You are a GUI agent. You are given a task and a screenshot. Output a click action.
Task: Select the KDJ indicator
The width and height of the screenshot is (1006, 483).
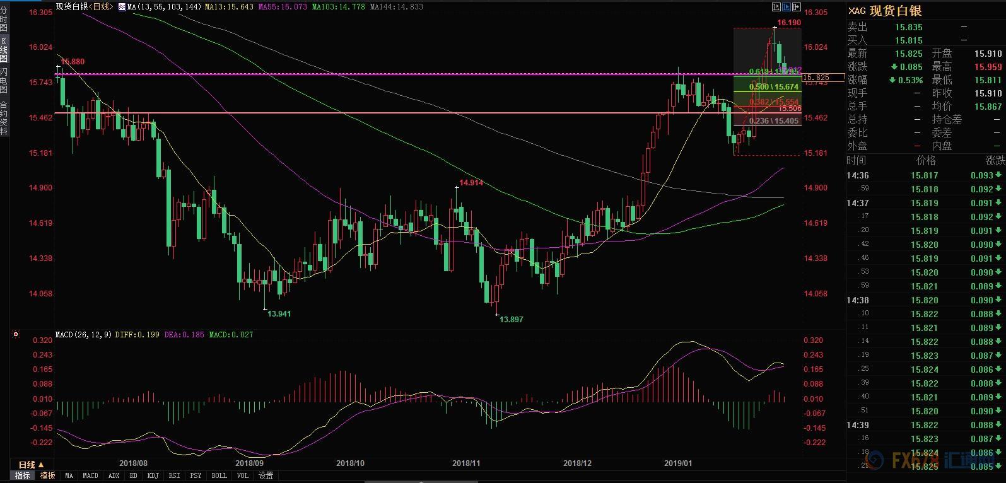click(x=153, y=475)
